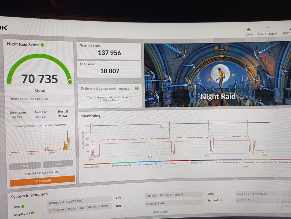This screenshot has height=219, width=291.
Task: Select the CPU score value 18 807
Action: click(110, 71)
